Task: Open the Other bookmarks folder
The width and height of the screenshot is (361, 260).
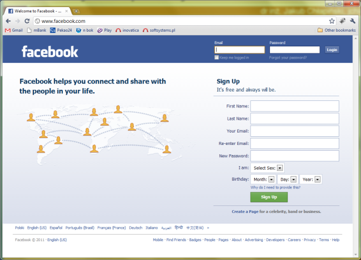Action: tap(336, 30)
